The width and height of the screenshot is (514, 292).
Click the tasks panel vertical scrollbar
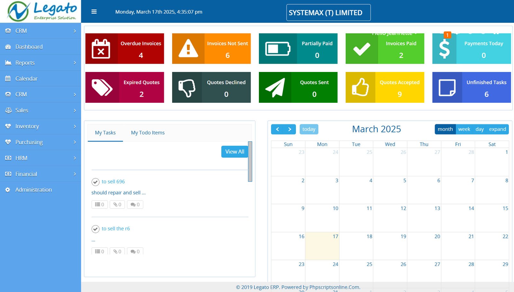[250, 162]
